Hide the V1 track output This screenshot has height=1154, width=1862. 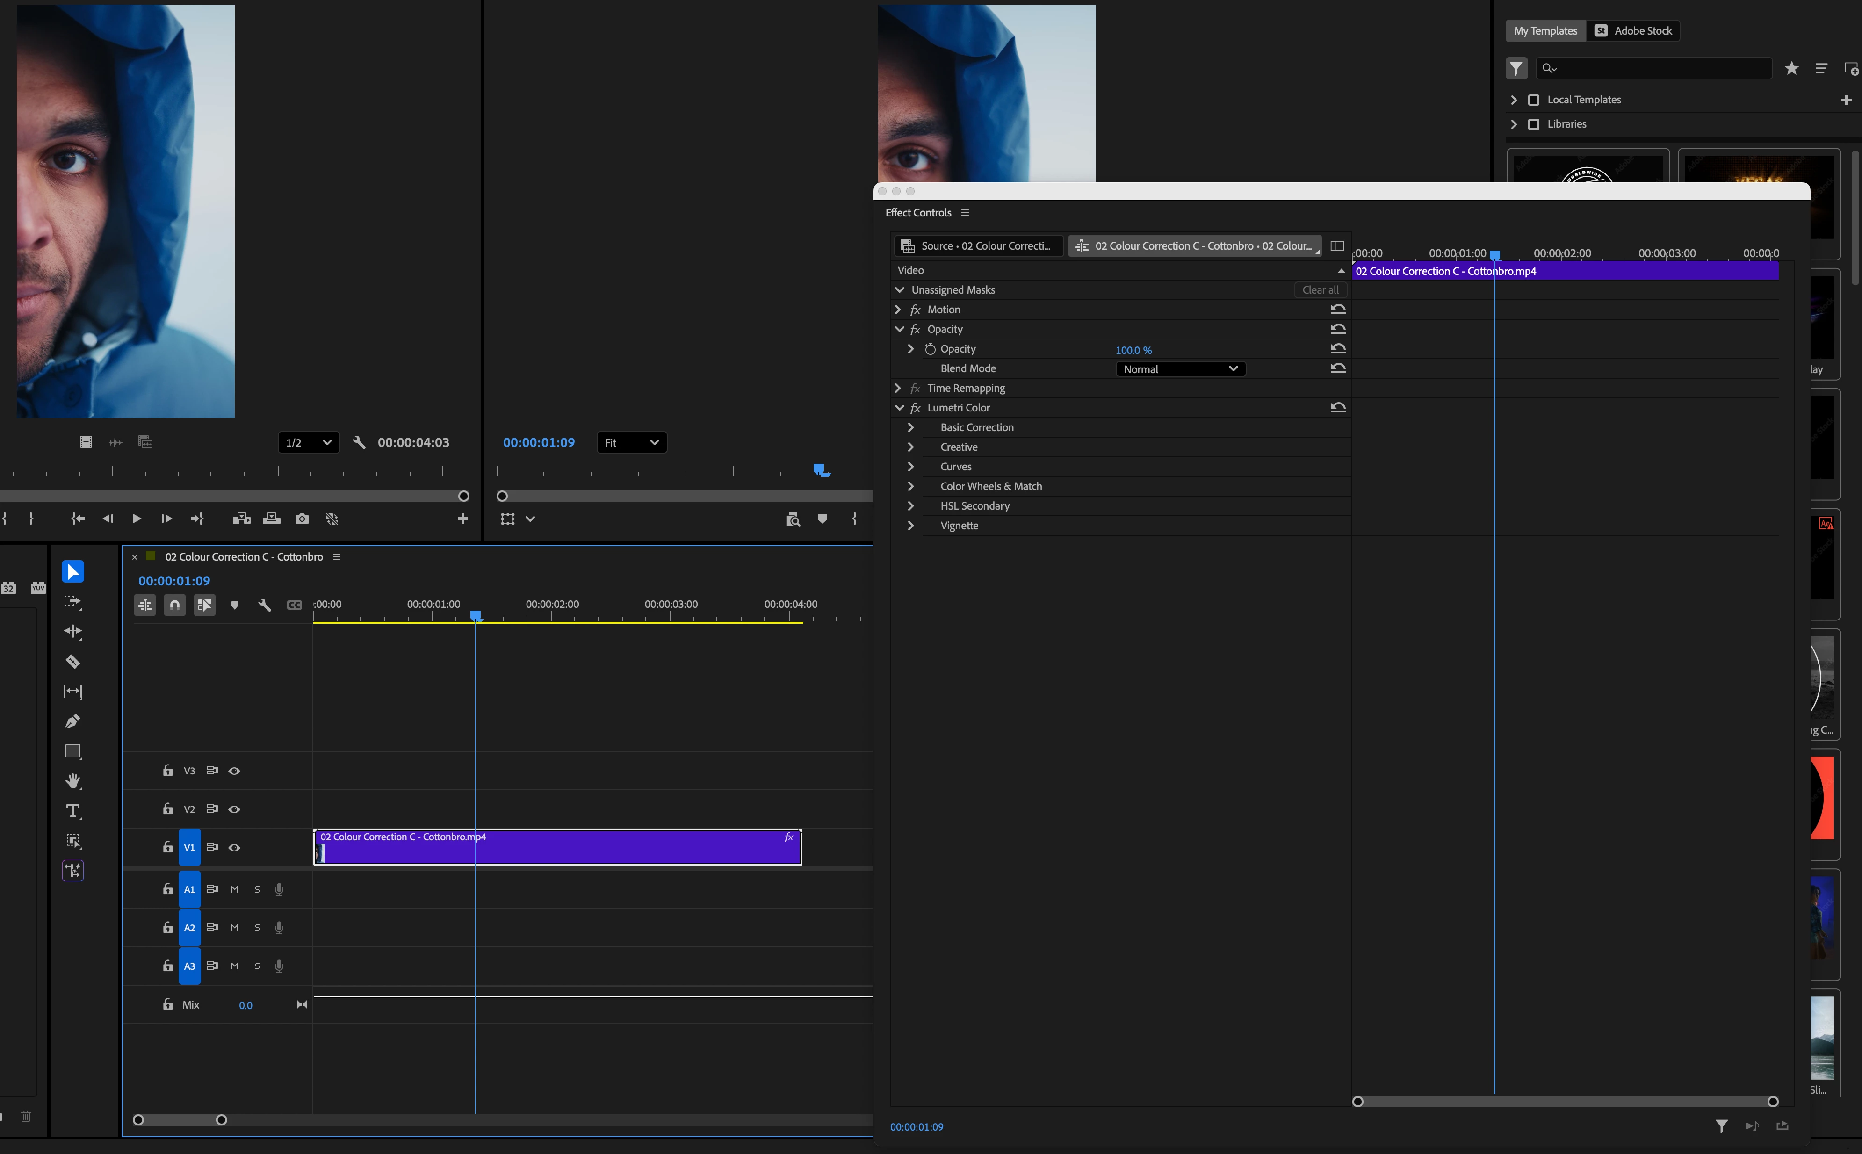pos(234,847)
